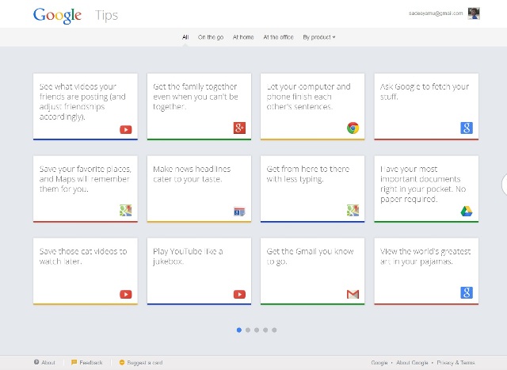Viewport: 507px width, 370px height.
Task: Click the Chrome icon on computer and phone card
Action: 353,128
